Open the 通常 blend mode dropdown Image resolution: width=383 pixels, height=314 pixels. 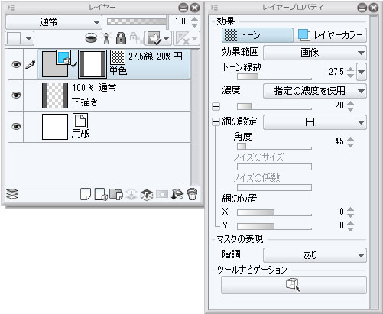(x=54, y=22)
